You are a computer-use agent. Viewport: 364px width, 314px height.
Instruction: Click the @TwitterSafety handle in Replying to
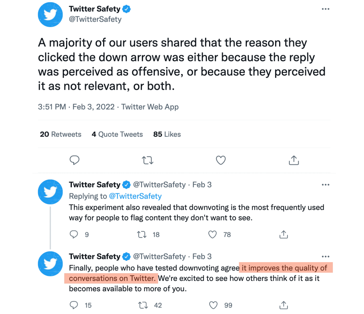pyautogui.click(x=136, y=196)
